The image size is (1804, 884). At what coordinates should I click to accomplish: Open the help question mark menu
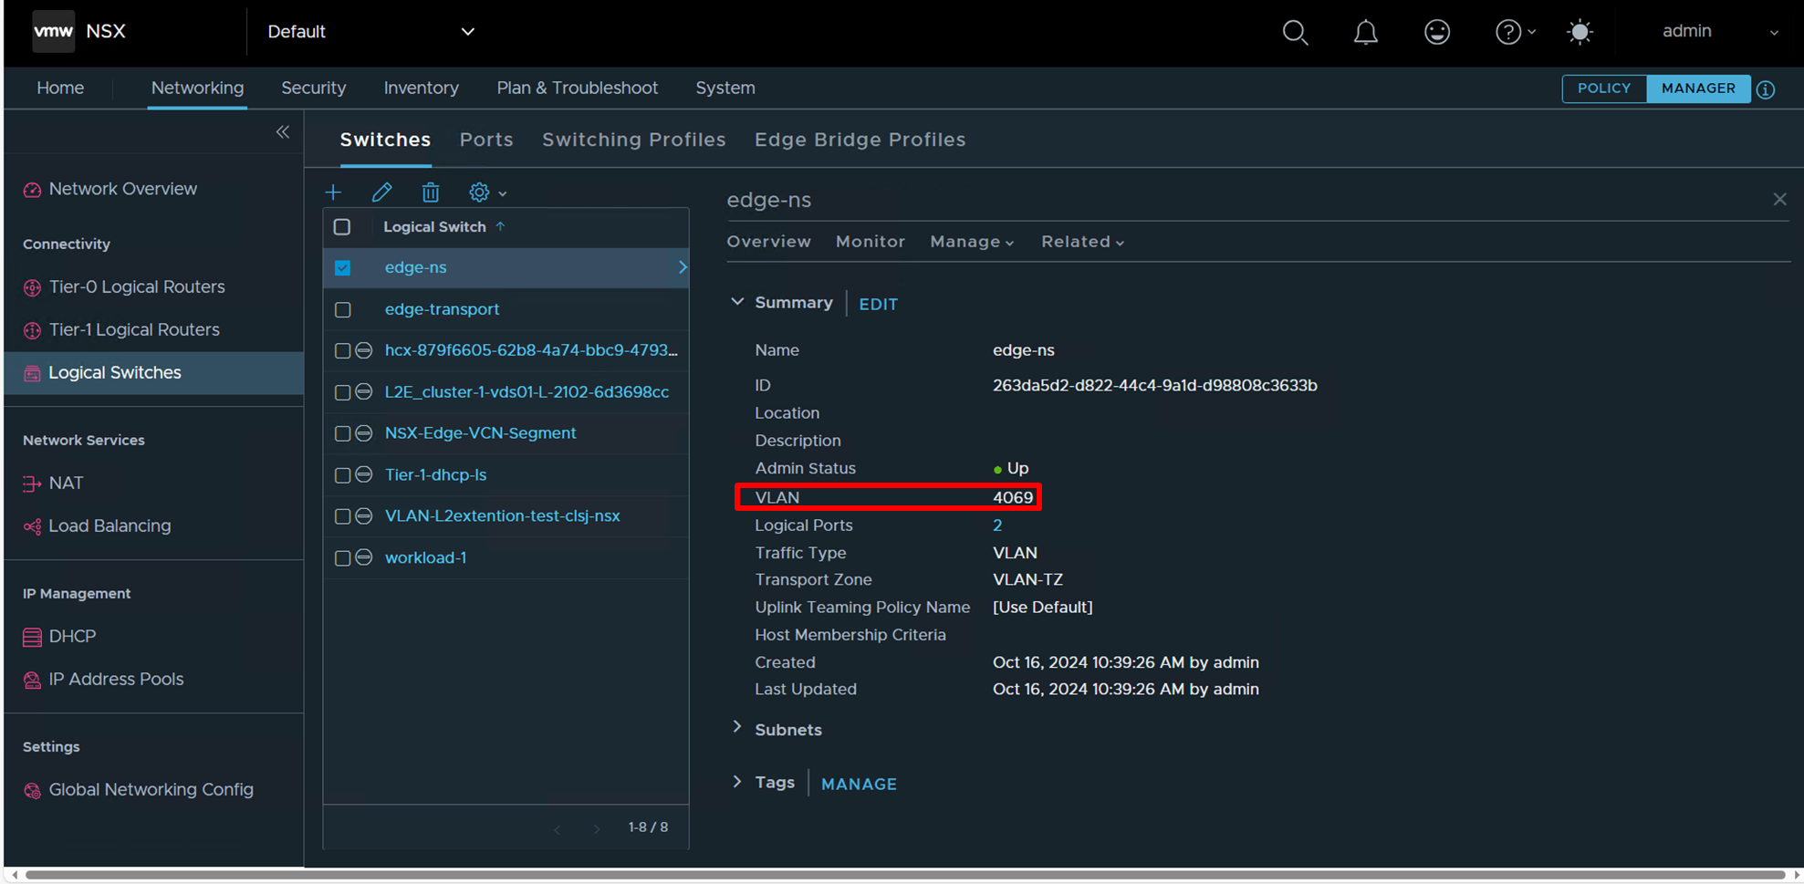coord(1515,32)
